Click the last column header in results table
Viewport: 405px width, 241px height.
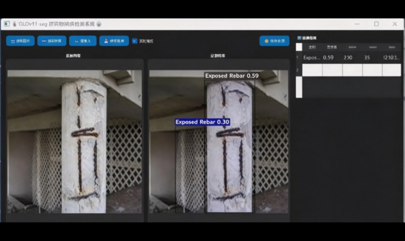[392, 47]
